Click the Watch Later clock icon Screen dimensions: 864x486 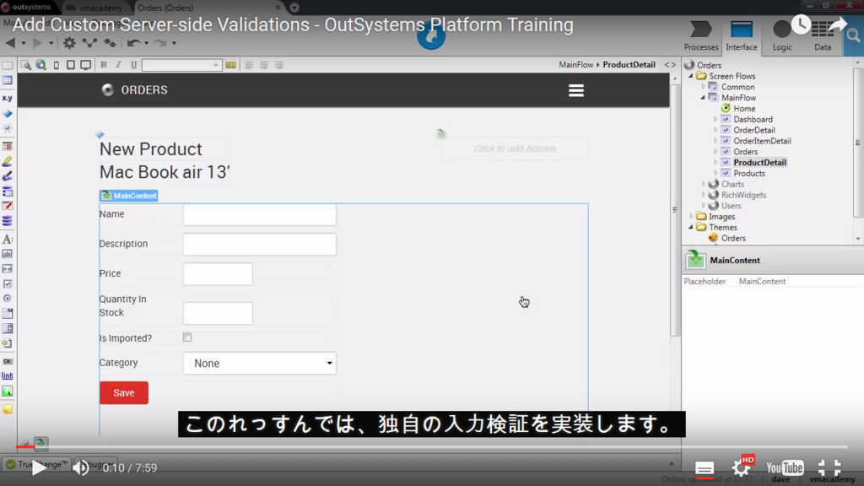click(x=801, y=24)
